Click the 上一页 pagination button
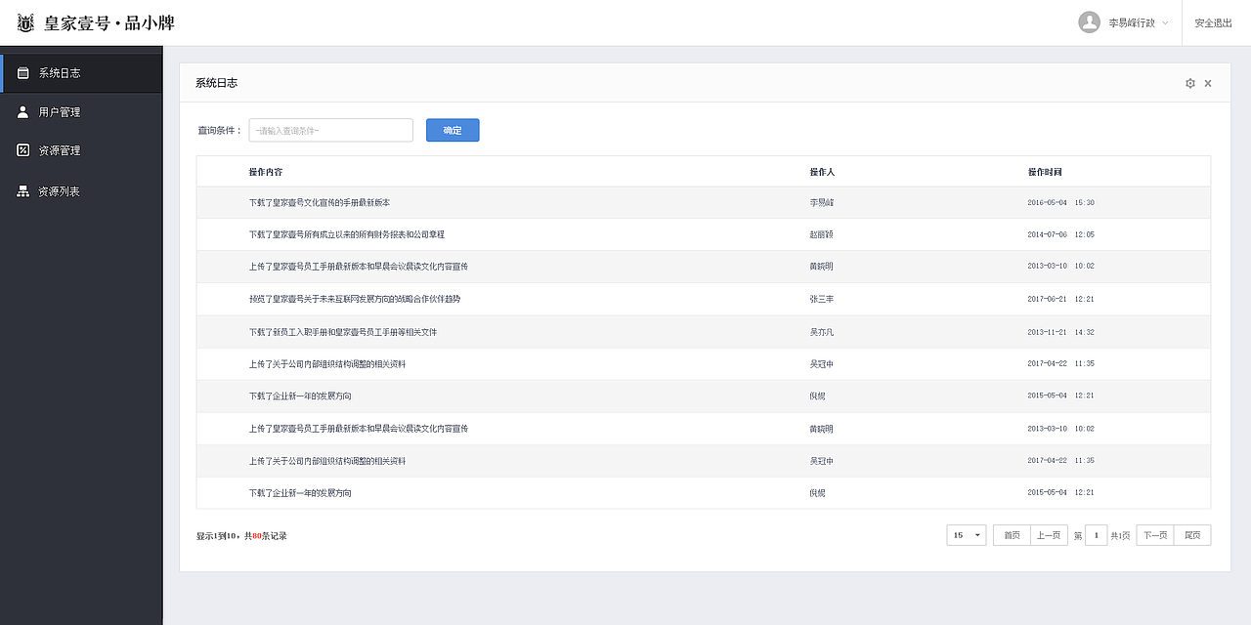 tap(1048, 535)
